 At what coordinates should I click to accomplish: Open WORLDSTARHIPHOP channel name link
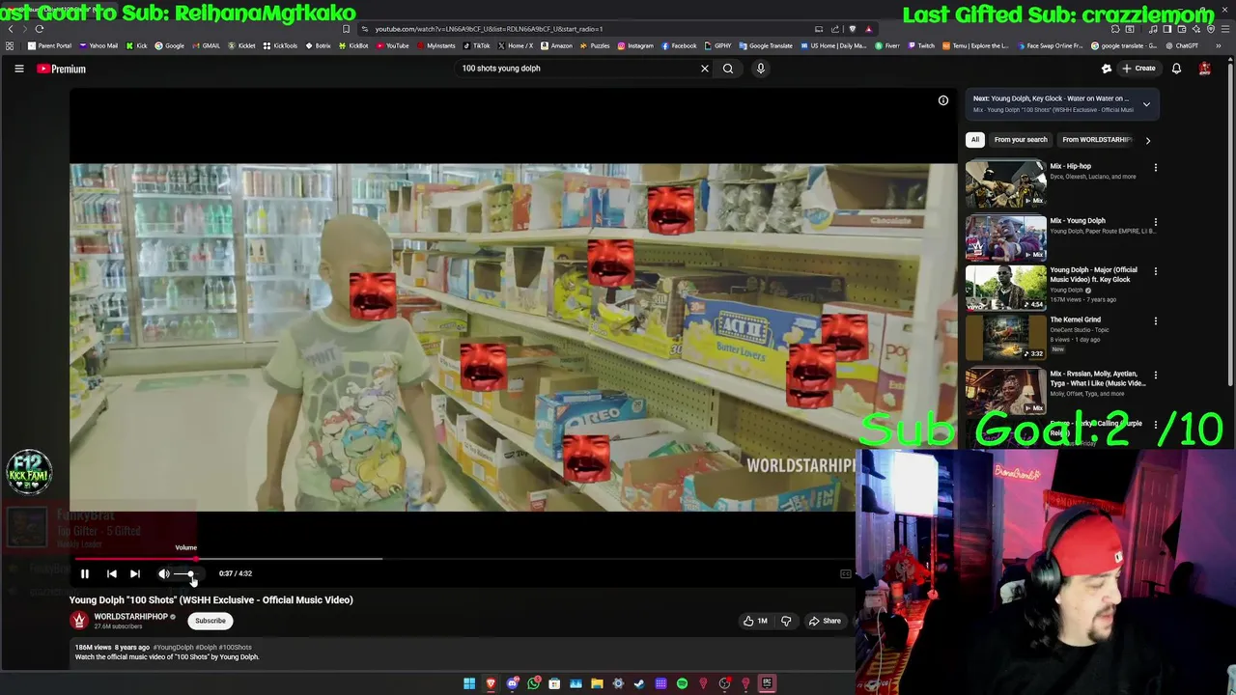(x=131, y=616)
